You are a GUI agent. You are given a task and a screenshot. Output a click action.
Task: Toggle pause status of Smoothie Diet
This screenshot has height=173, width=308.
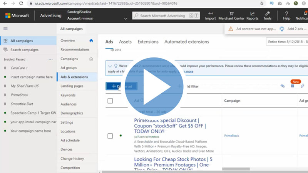pos(5,104)
